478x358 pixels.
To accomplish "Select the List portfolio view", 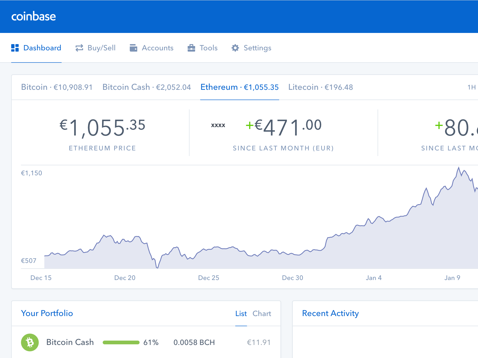I will 241,313.
